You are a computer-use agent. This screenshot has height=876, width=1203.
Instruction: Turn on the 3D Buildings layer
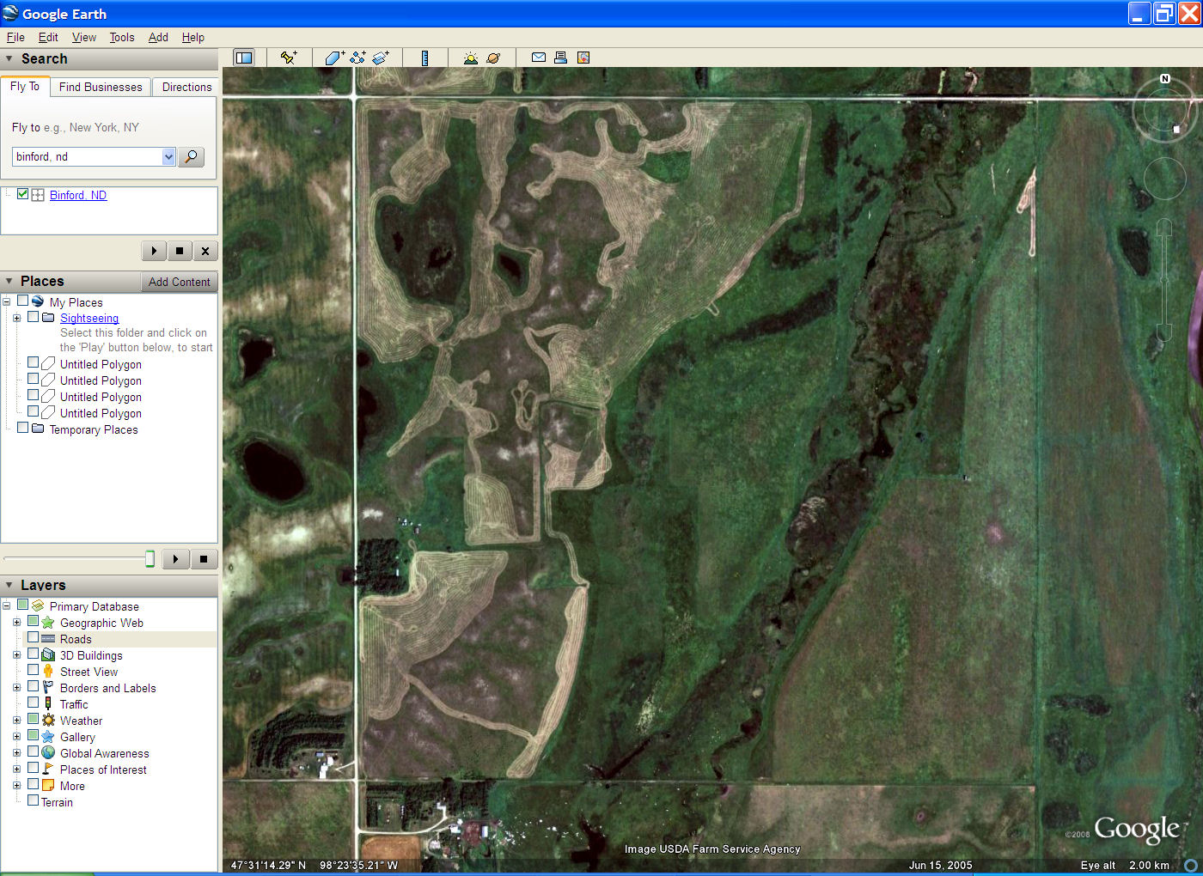coord(34,654)
